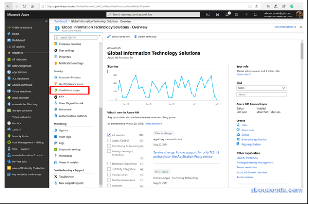
Task: Check the Access Control filter checkbox
Action: click(x=109, y=141)
